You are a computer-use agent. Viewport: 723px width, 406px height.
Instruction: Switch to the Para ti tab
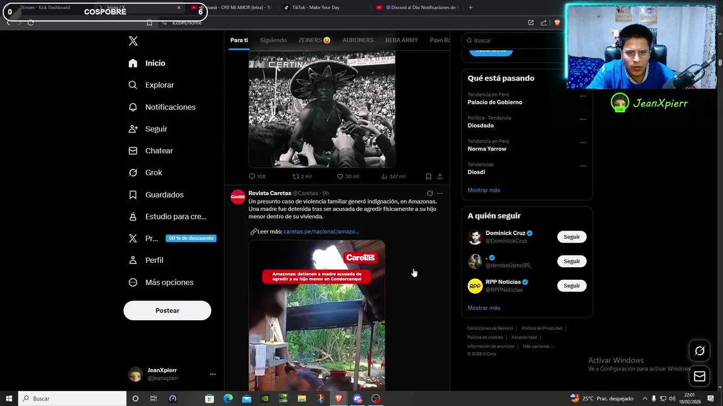tap(239, 40)
